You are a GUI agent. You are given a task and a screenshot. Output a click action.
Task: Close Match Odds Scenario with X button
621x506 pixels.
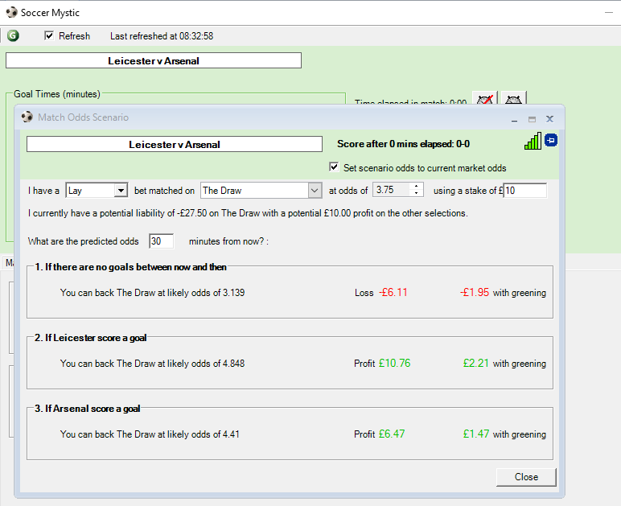[x=549, y=118]
